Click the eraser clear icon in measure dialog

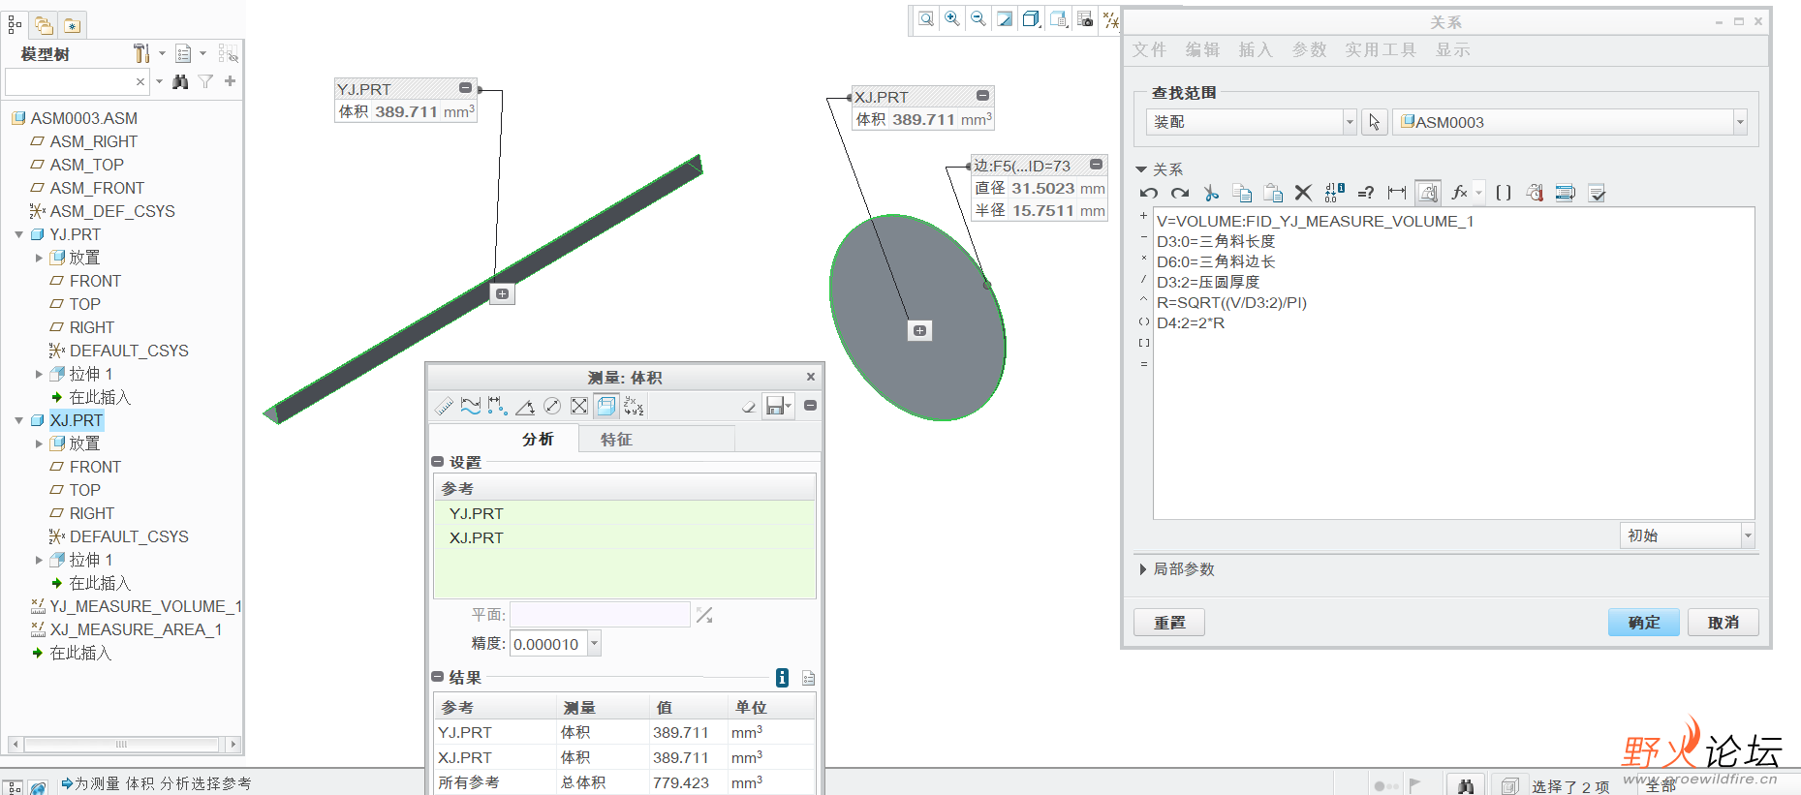[x=748, y=407]
